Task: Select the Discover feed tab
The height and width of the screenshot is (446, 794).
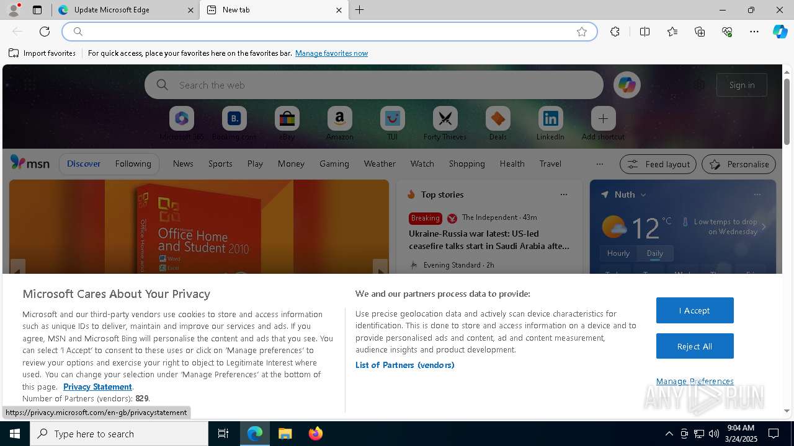Action: coord(84,164)
